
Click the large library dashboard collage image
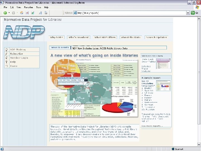pos(94,88)
